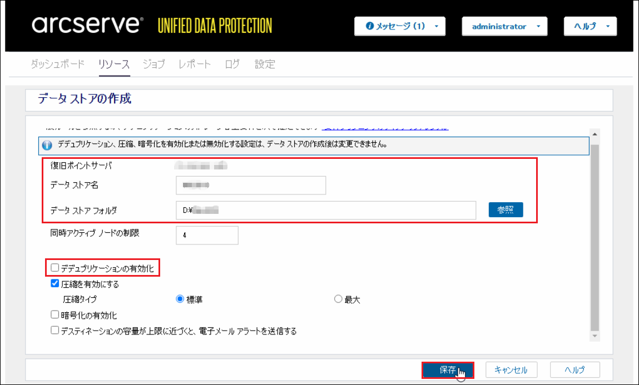Viewport: 639px width, 385px height.
Task: Select the 標準 compression radio button
Action: coord(180,299)
